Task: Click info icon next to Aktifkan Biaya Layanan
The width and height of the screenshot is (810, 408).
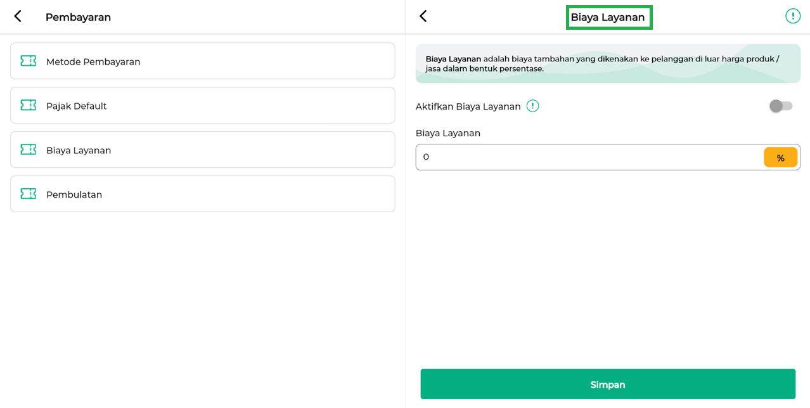Action: click(532, 106)
